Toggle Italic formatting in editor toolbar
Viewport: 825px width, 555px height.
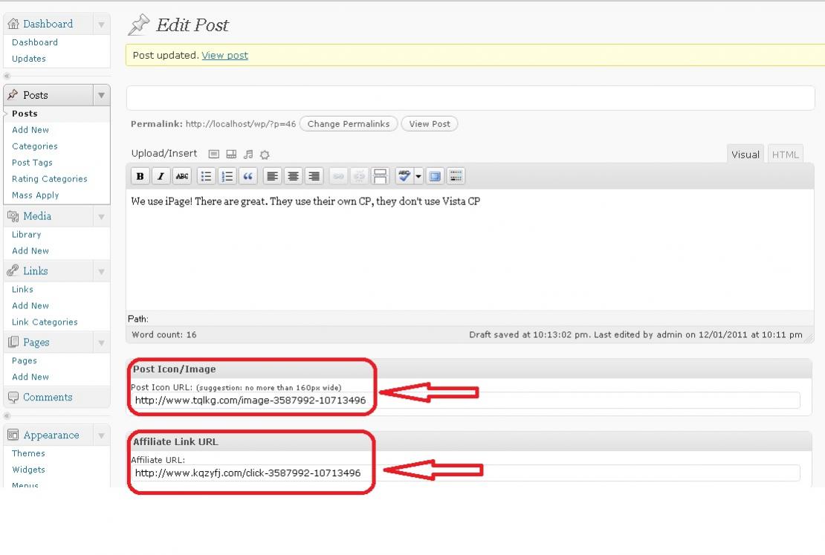pyautogui.click(x=161, y=176)
